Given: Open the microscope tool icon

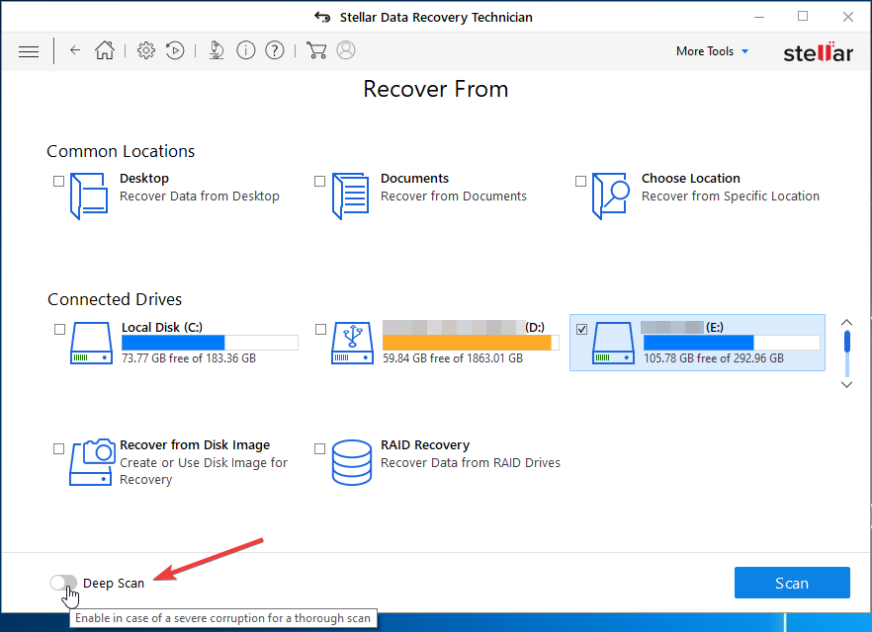Looking at the screenshot, I should tap(217, 50).
